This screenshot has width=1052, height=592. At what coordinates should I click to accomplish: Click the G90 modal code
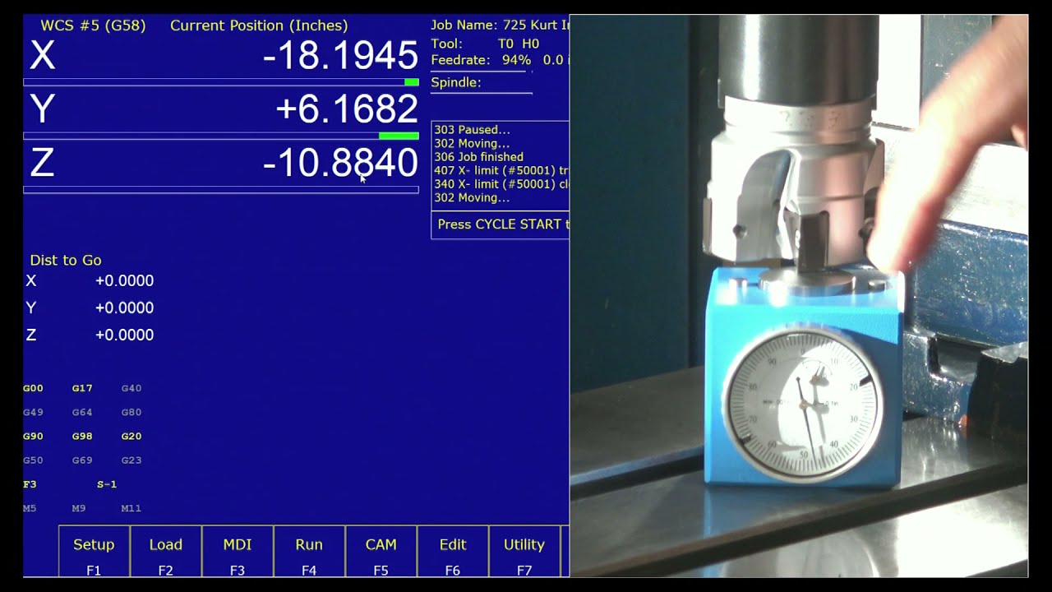click(33, 437)
